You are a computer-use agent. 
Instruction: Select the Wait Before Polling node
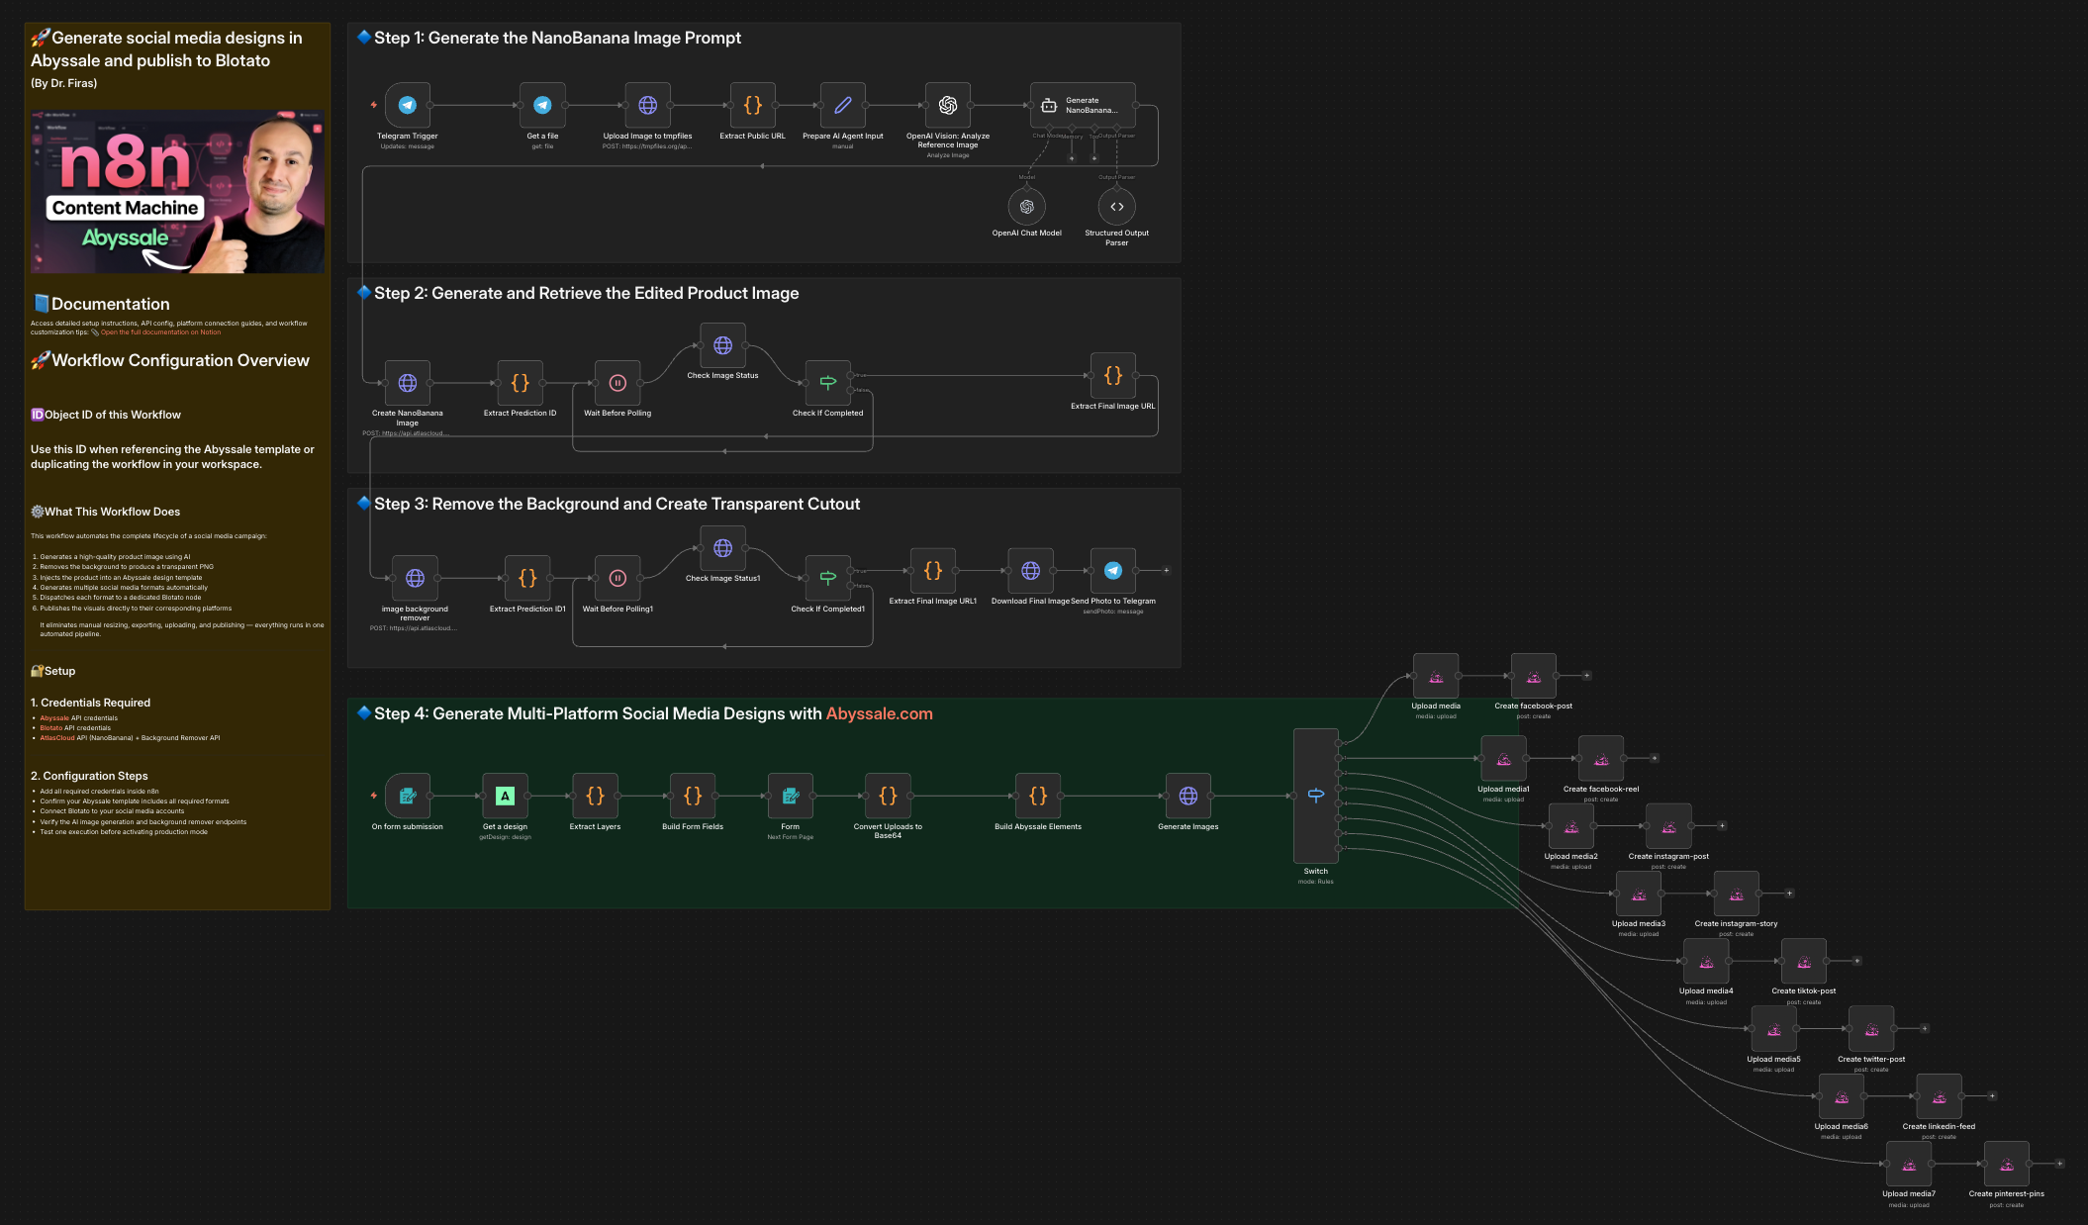[617, 383]
